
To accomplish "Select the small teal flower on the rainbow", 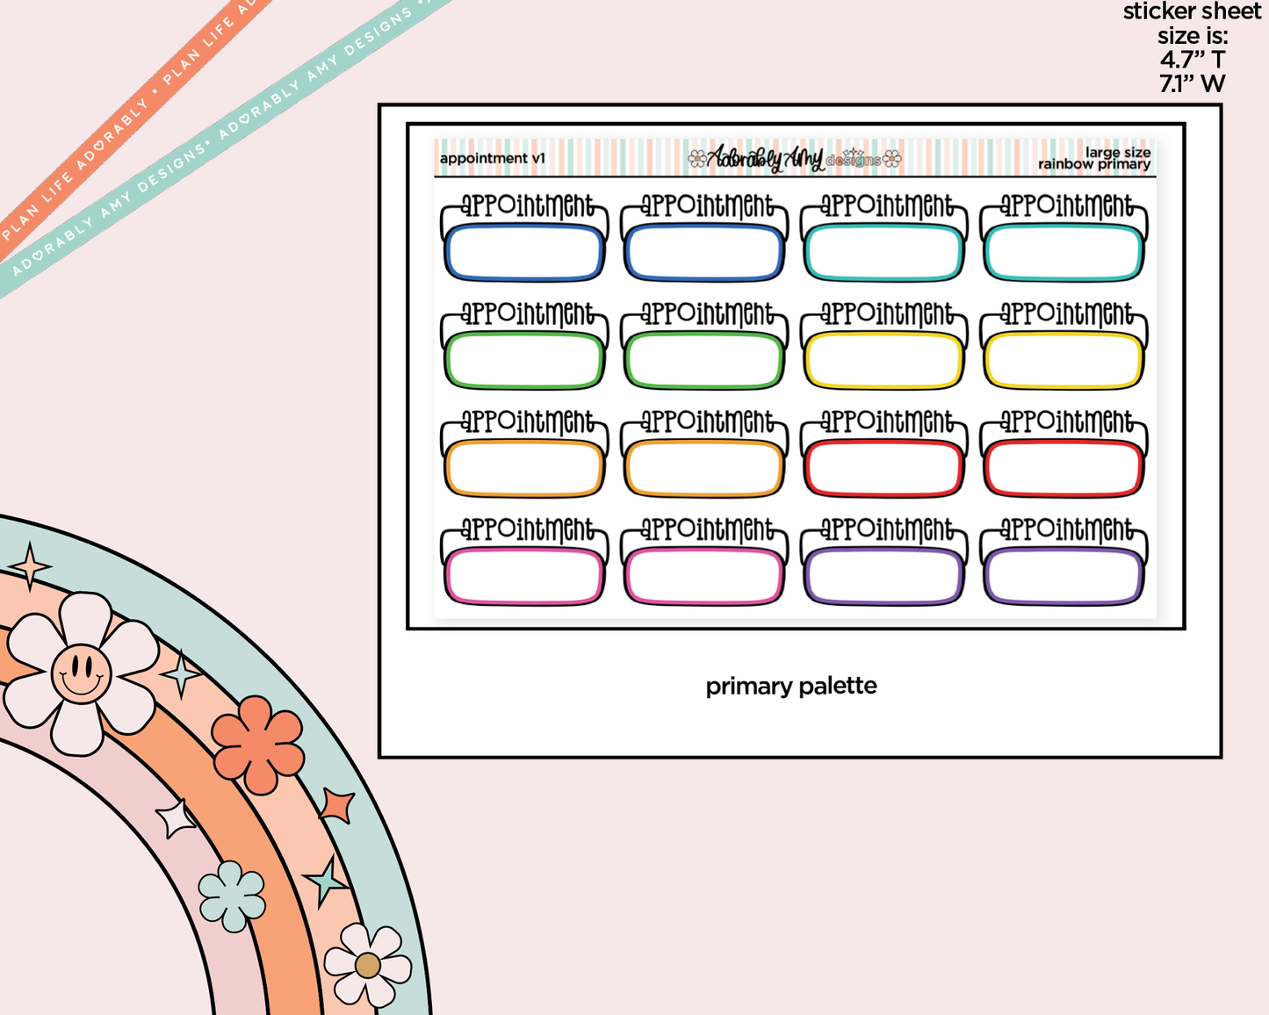I will pyautogui.click(x=232, y=896).
